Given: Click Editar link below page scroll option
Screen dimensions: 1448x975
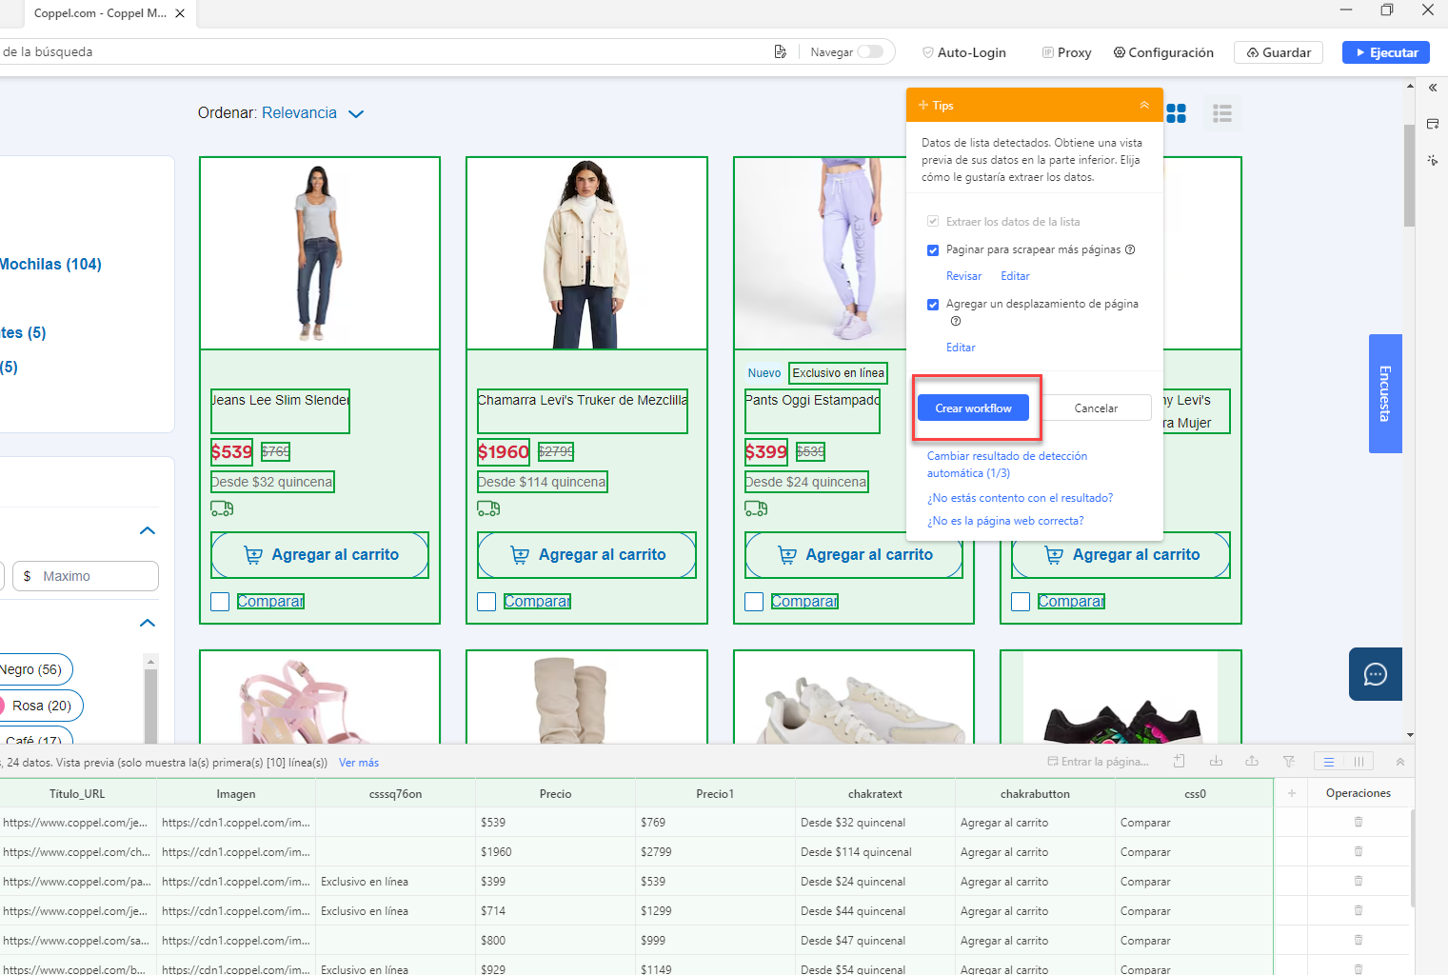Looking at the screenshot, I should tap(961, 348).
